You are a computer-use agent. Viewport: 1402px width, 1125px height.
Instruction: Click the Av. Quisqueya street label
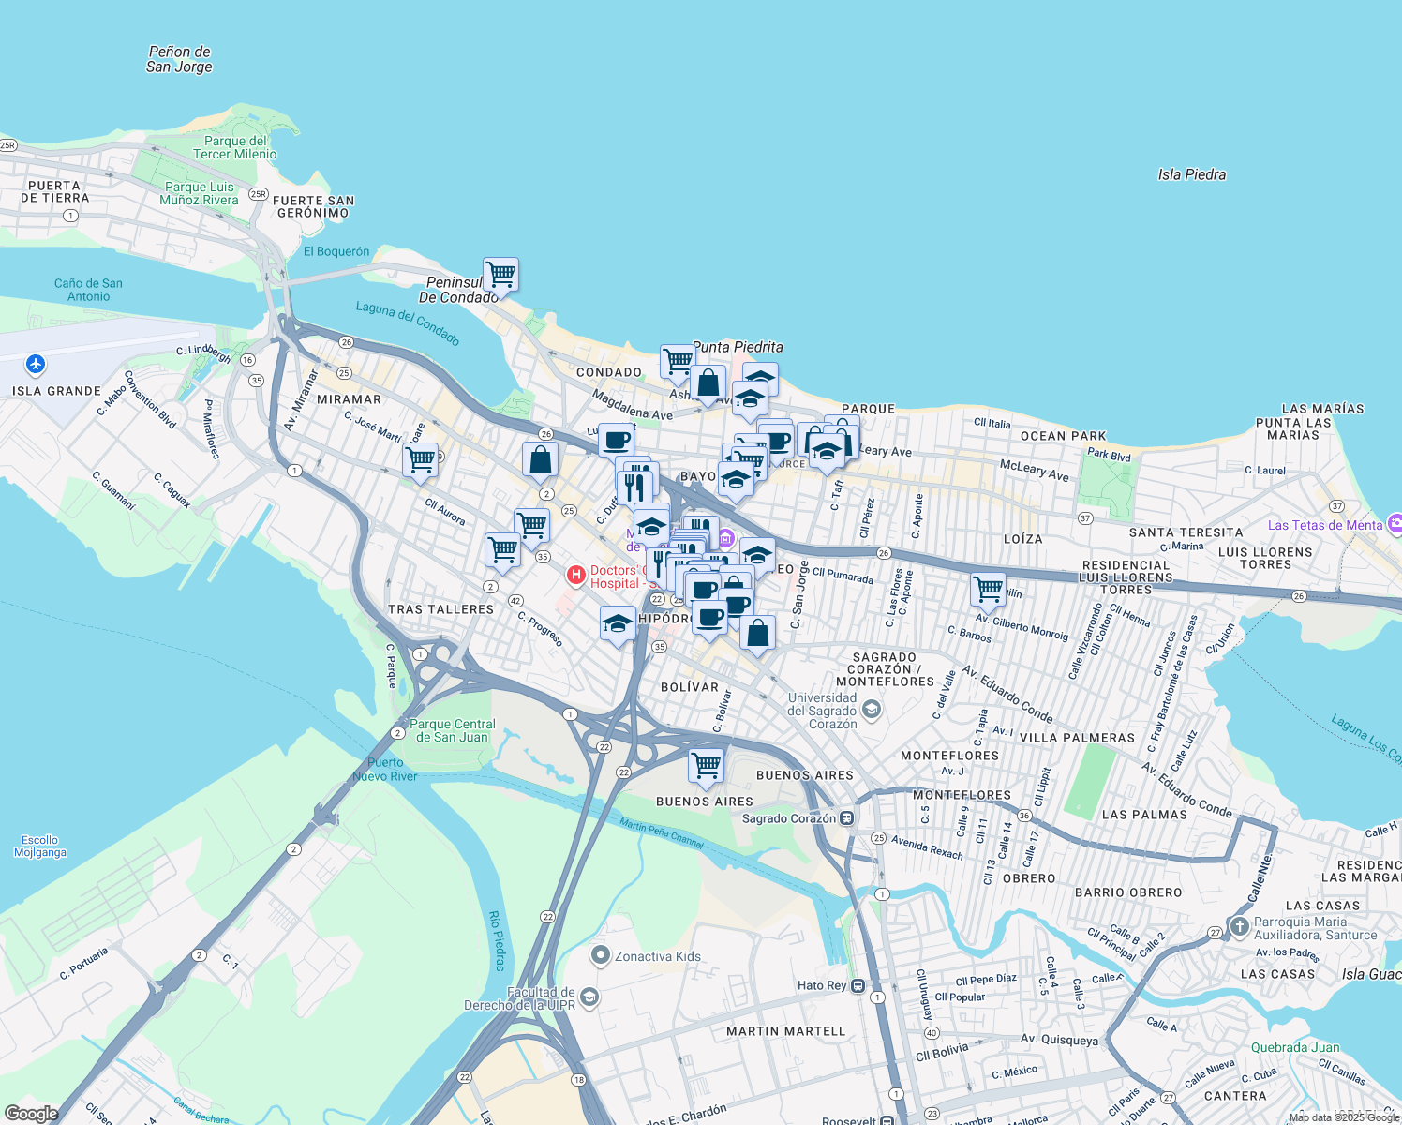pos(1059,1040)
